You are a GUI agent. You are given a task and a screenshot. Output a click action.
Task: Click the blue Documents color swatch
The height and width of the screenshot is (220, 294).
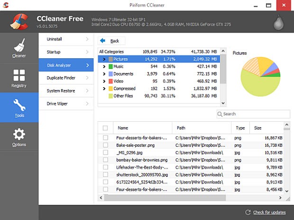tap(110, 73)
